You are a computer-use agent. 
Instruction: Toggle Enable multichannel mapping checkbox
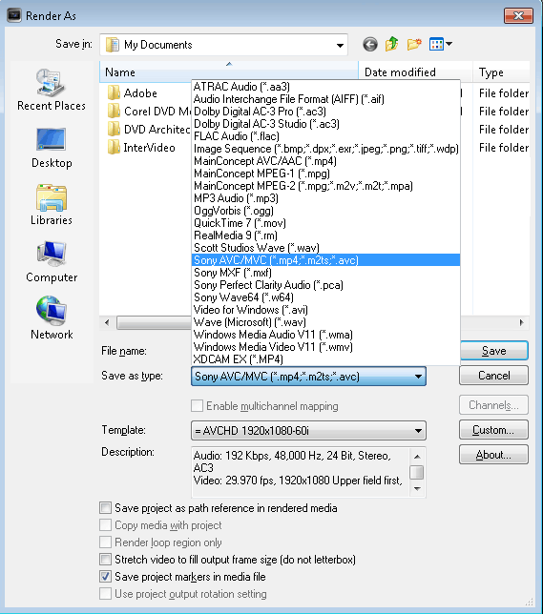click(197, 406)
